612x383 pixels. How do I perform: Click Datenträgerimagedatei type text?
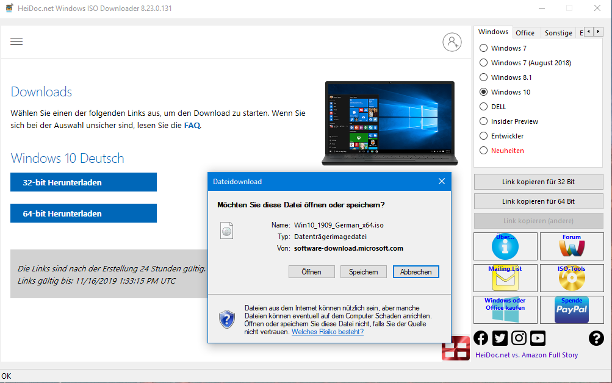330,237
